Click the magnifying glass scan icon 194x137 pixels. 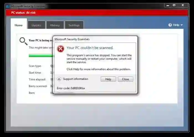click(x=23, y=41)
